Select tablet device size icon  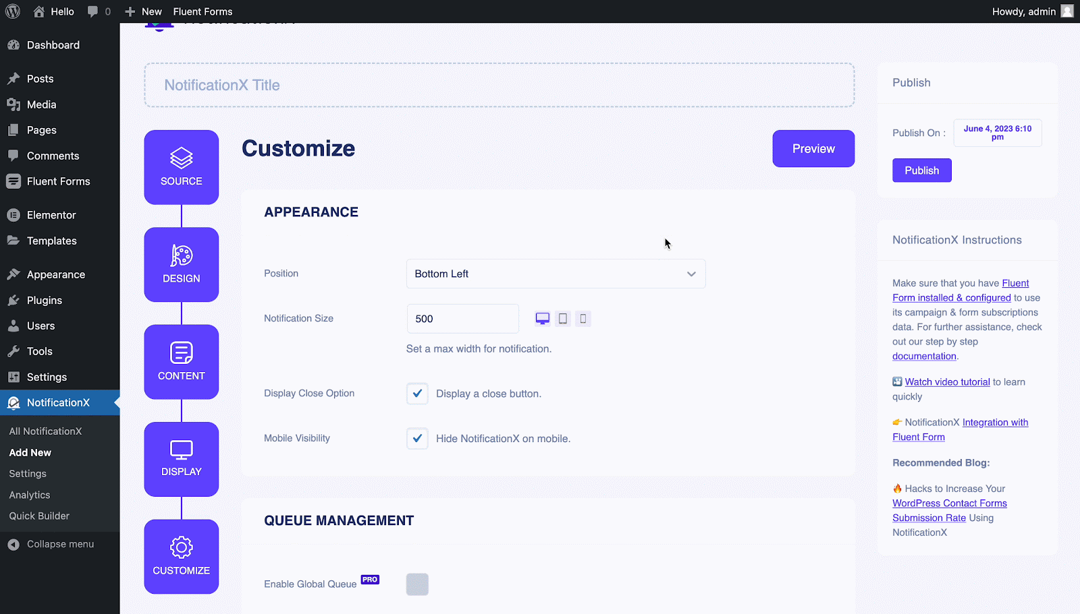point(563,319)
